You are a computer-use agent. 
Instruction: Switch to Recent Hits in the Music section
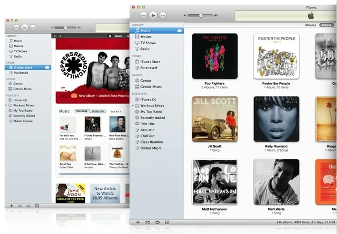pos(98,111)
